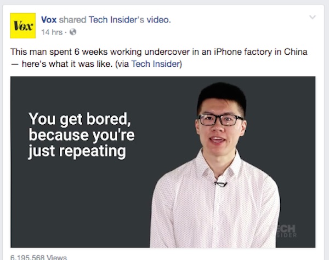Click 'because you're' subtitle line
Screen dimensions: 329x260
(82, 135)
